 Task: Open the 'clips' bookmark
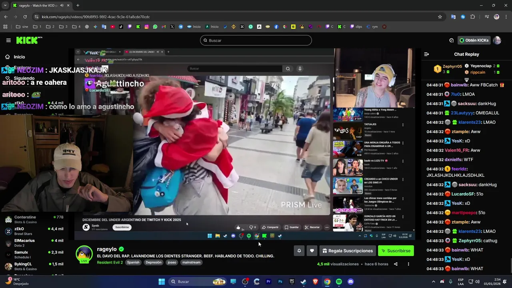[x=356, y=27]
